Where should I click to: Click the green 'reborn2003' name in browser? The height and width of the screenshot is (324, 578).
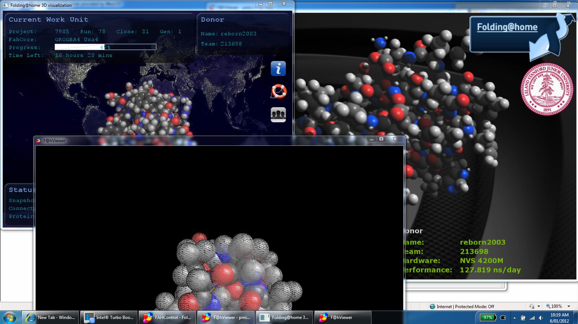click(483, 242)
